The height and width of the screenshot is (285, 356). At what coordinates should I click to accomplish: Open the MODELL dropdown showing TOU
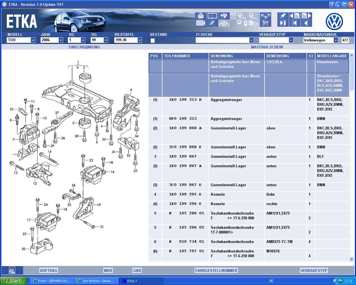coord(33,40)
